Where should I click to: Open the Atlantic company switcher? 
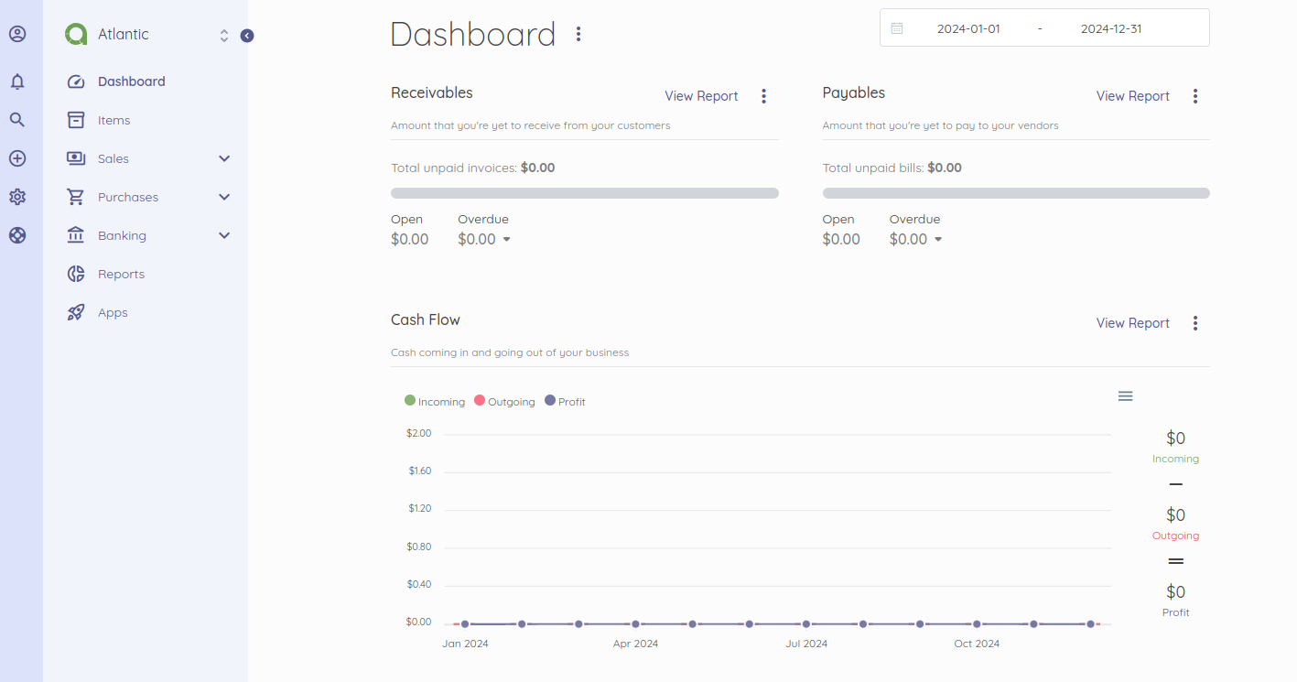[x=146, y=35]
